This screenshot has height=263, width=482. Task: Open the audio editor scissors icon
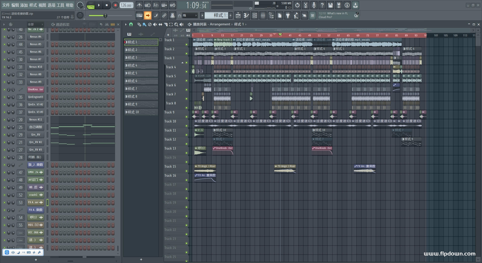(305, 5)
